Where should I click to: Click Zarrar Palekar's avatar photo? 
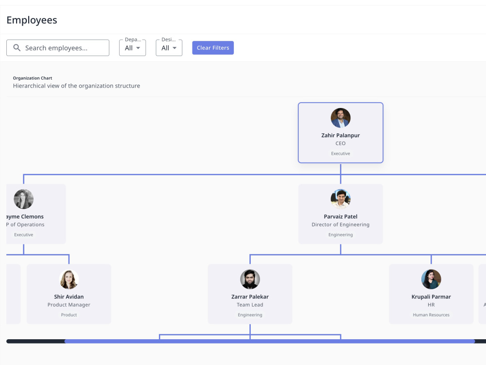pyautogui.click(x=250, y=279)
